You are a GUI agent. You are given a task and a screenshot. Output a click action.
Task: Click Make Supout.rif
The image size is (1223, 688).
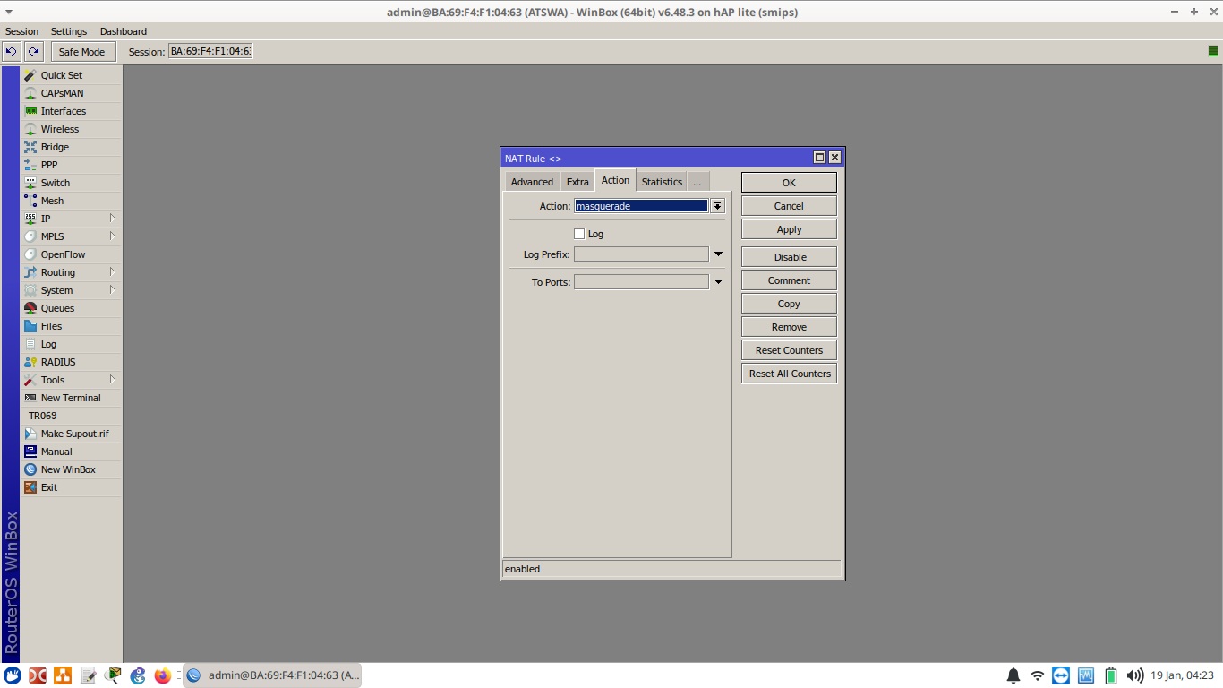(71, 434)
